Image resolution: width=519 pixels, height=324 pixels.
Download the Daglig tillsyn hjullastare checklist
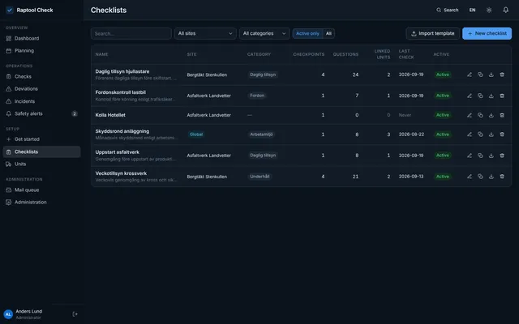[x=491, y=75]
